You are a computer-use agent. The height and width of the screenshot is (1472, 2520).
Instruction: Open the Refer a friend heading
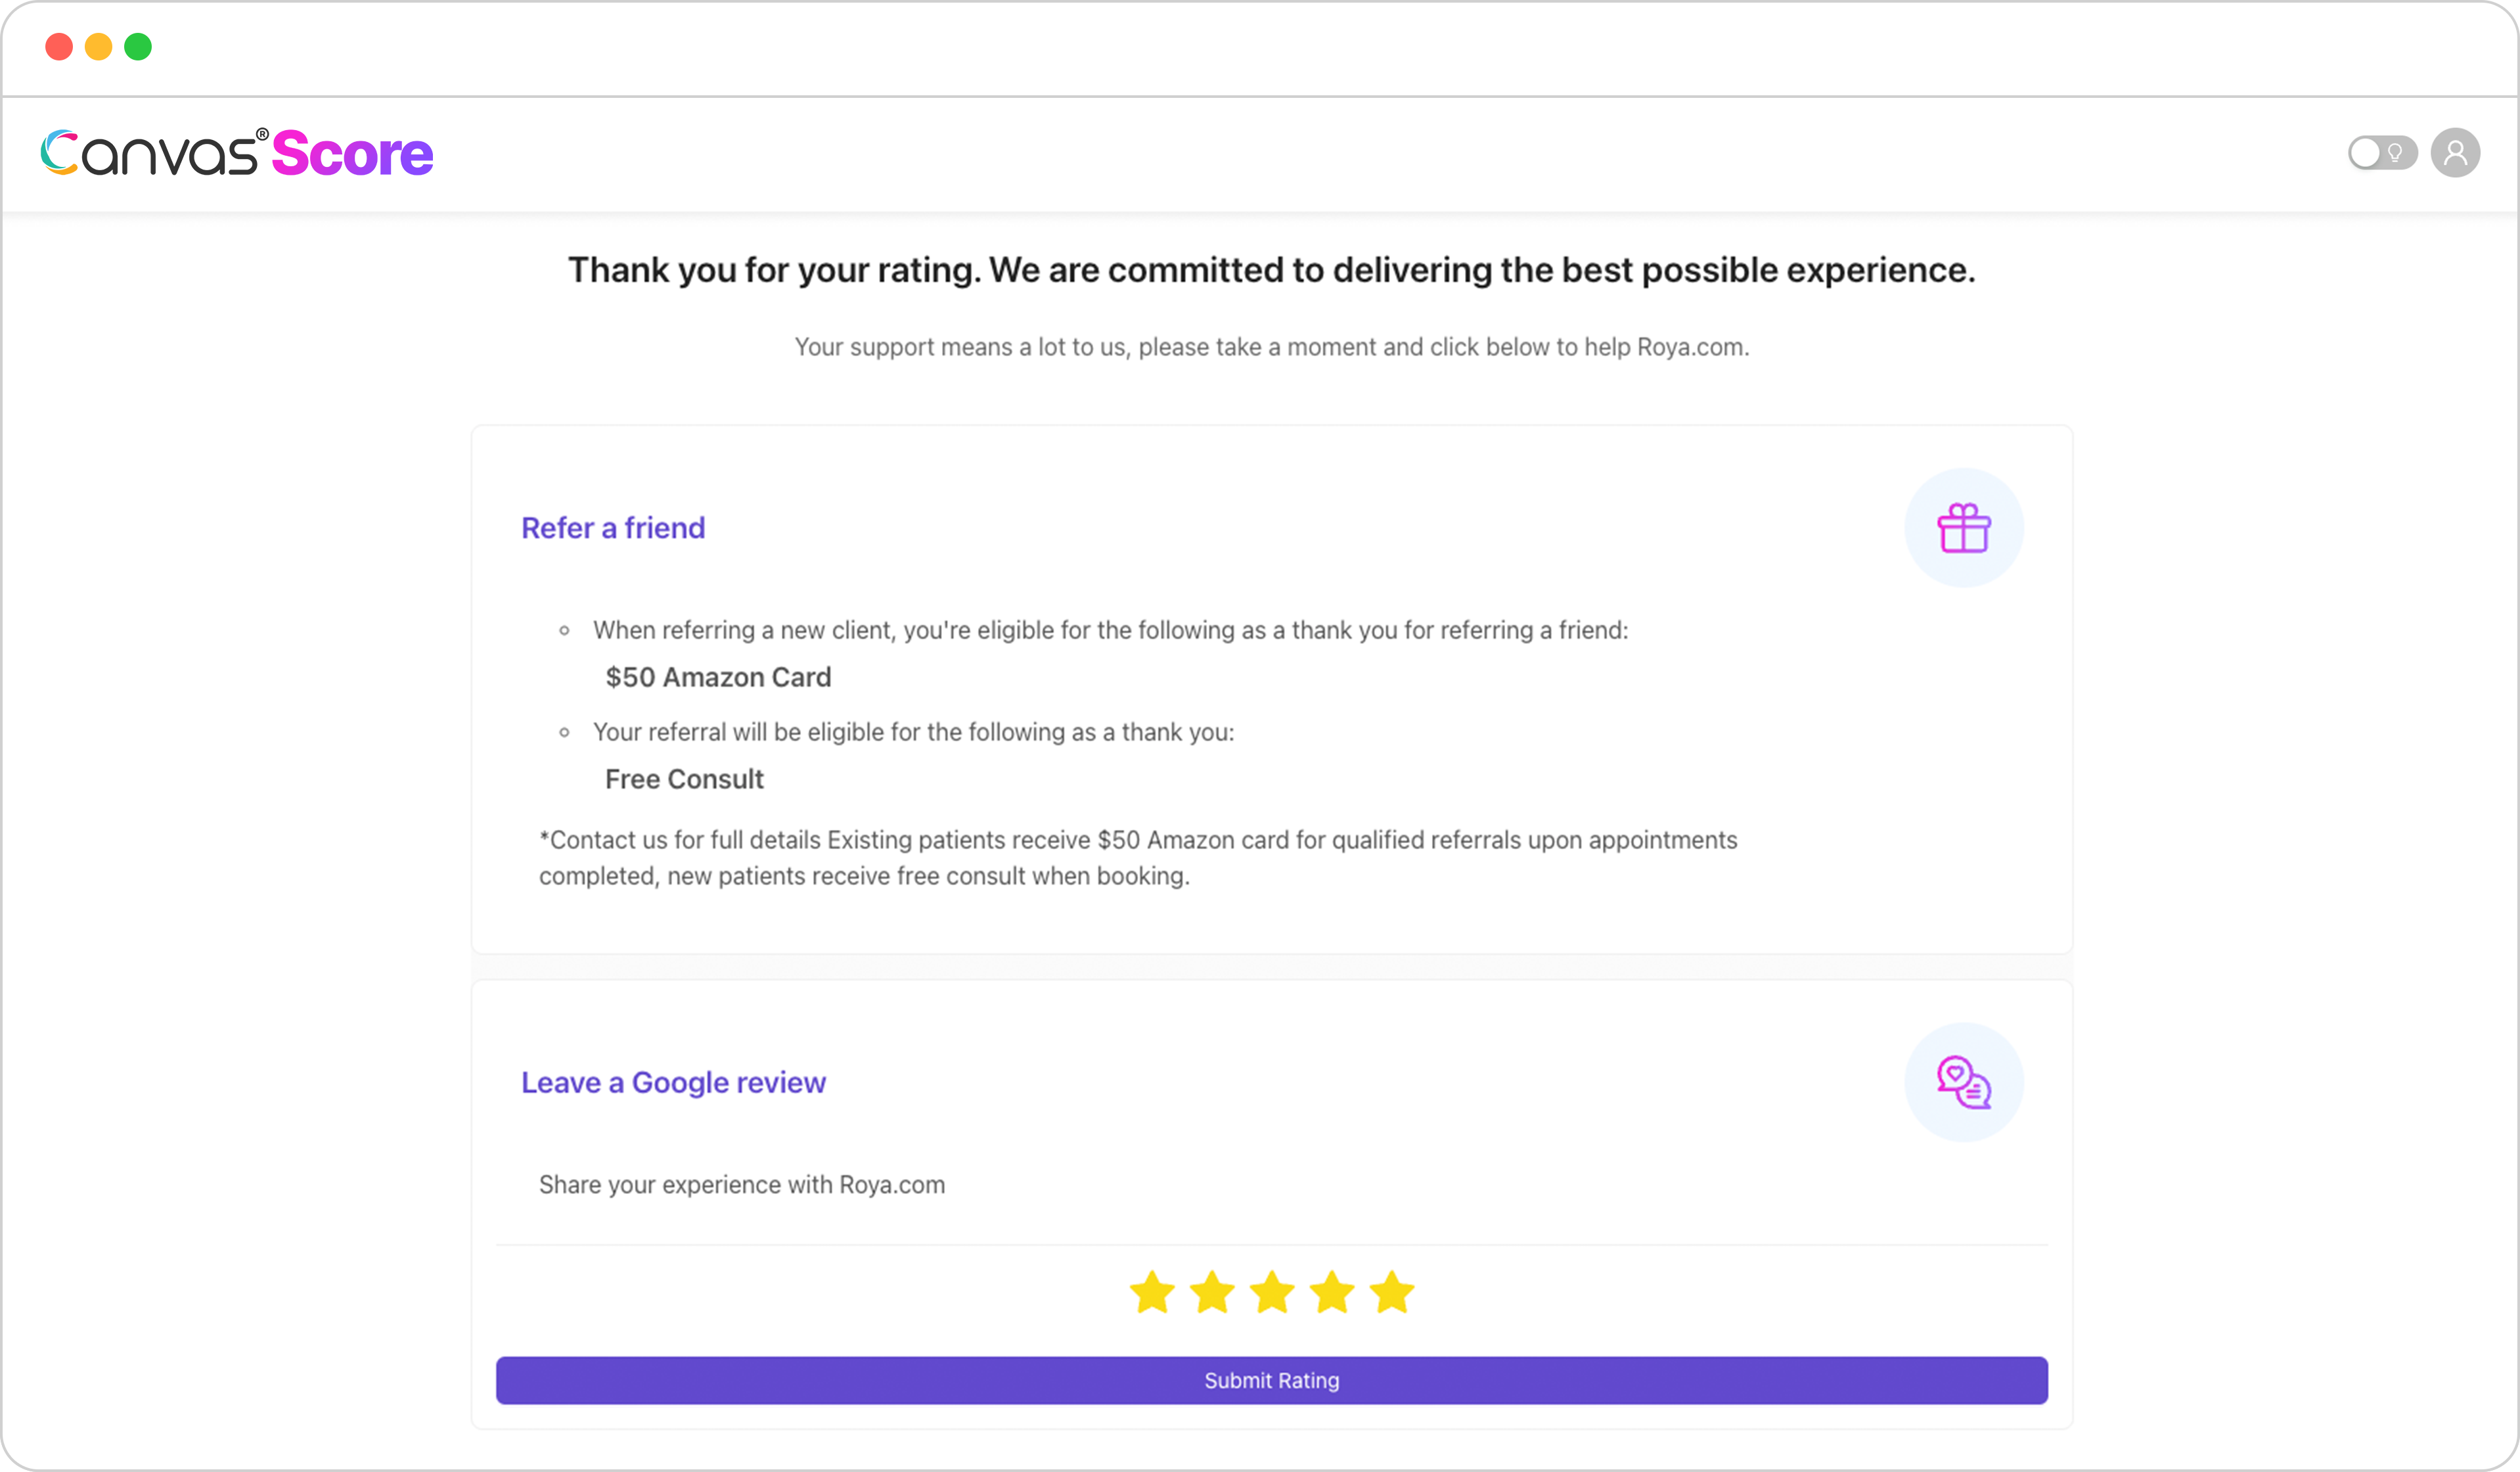point(613,528)
